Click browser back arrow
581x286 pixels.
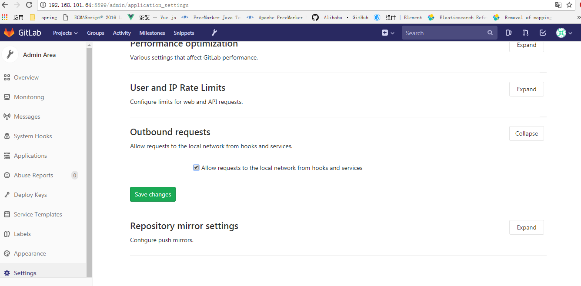5,5
